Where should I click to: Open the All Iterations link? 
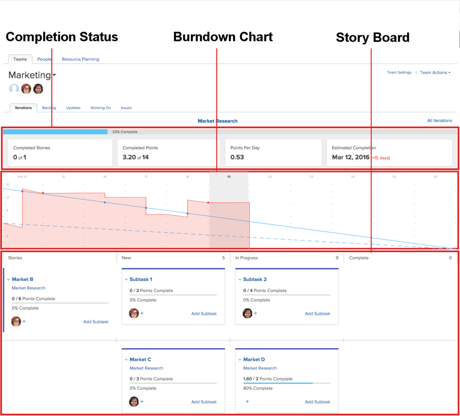pyautogui.click(x=439, y=120)
